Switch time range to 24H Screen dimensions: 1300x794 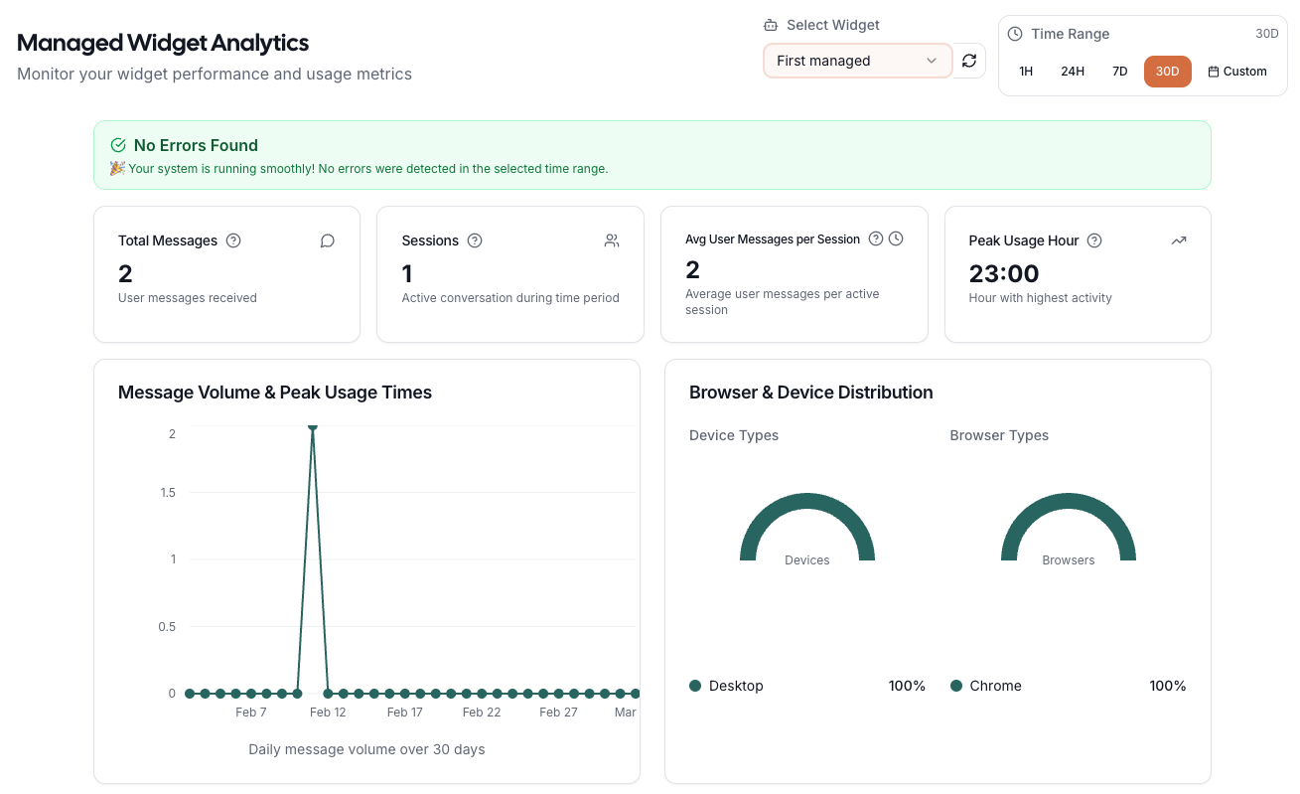point(1073,72)
